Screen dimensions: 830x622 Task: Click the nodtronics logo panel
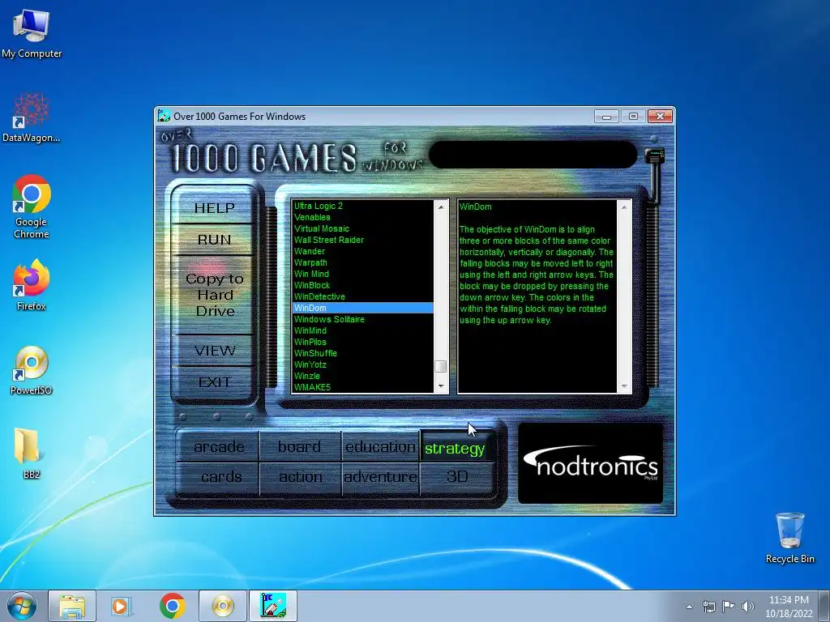tap(590, 463)
